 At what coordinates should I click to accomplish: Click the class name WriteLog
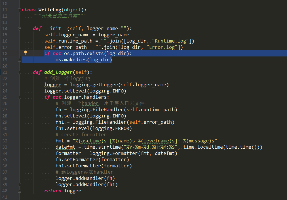50,10
